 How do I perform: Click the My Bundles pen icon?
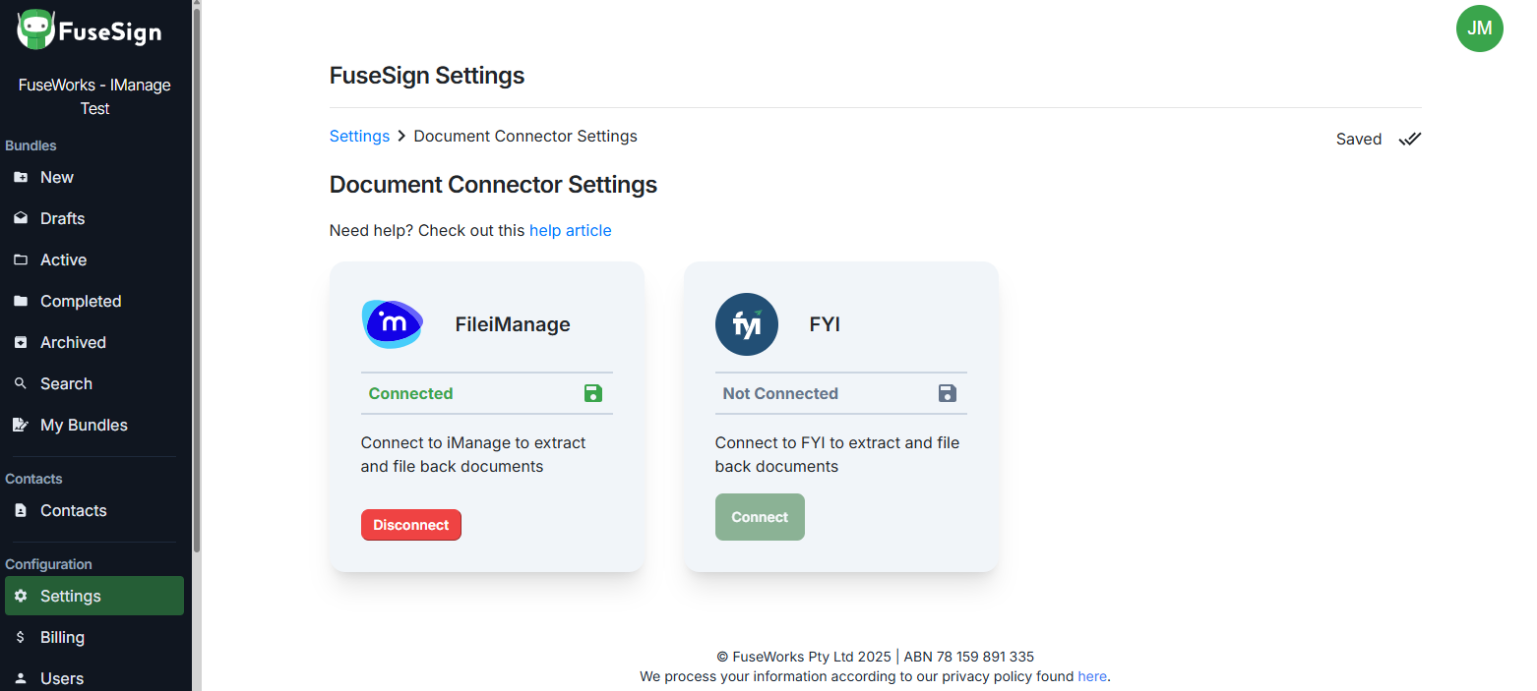point(22,425)
